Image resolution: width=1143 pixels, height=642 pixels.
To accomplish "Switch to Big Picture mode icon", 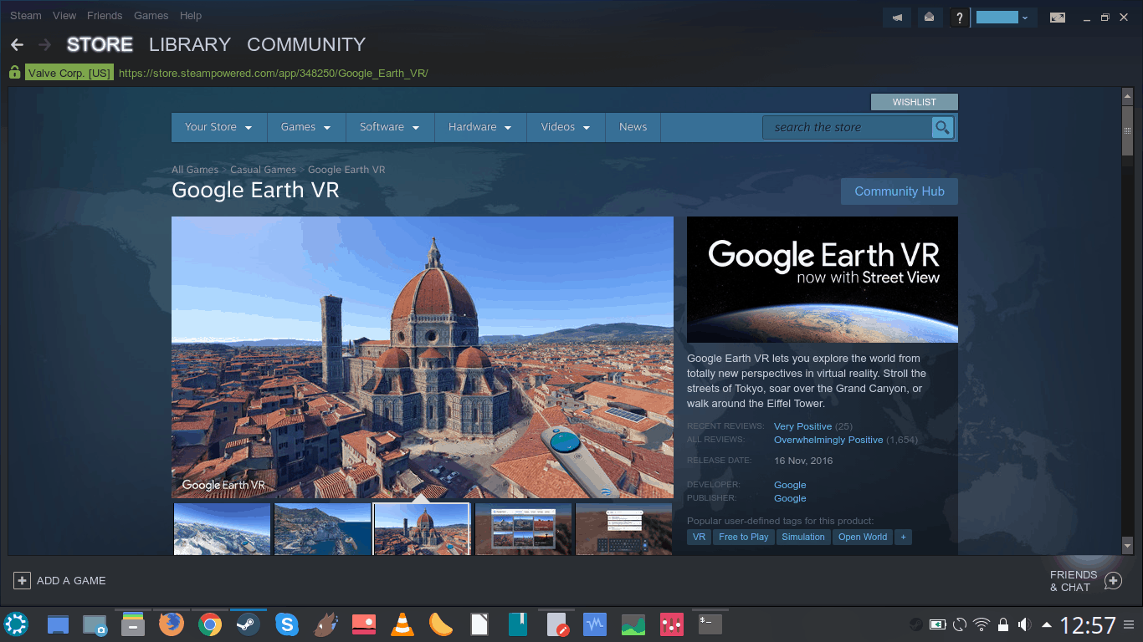I will (x=1058, y=17).
